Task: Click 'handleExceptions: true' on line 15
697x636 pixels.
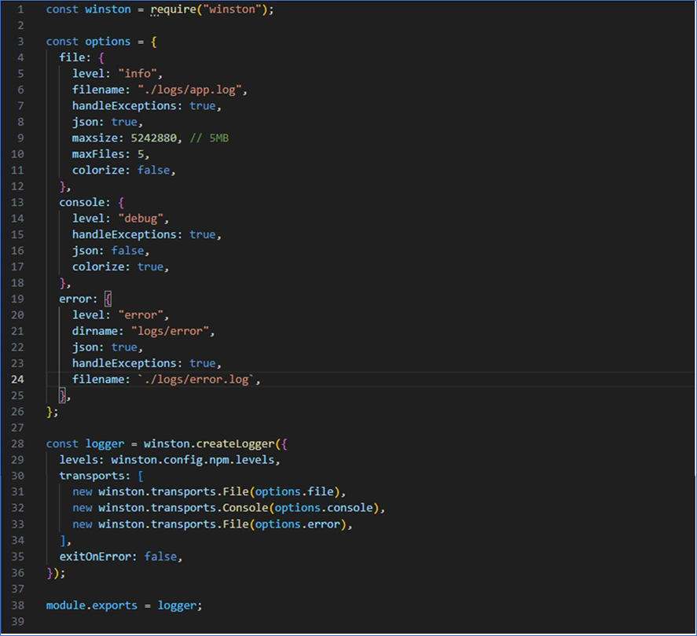Action: [x=144, y=235]
